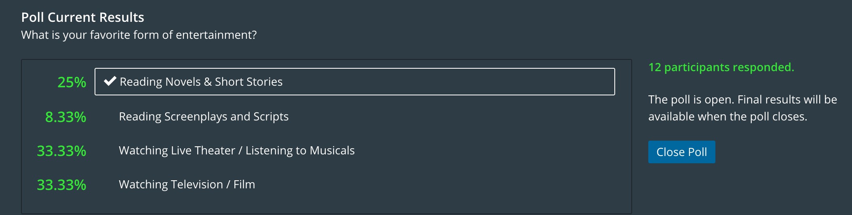
Task: Click the favorite form of entertainment question
Action: pos(139,35)
